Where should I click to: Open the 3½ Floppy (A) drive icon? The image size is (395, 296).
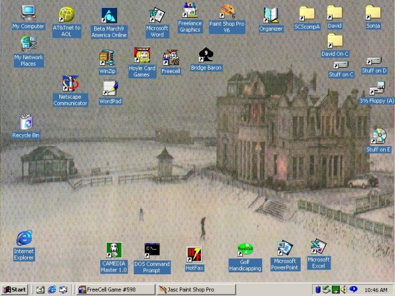coord(377,88)
